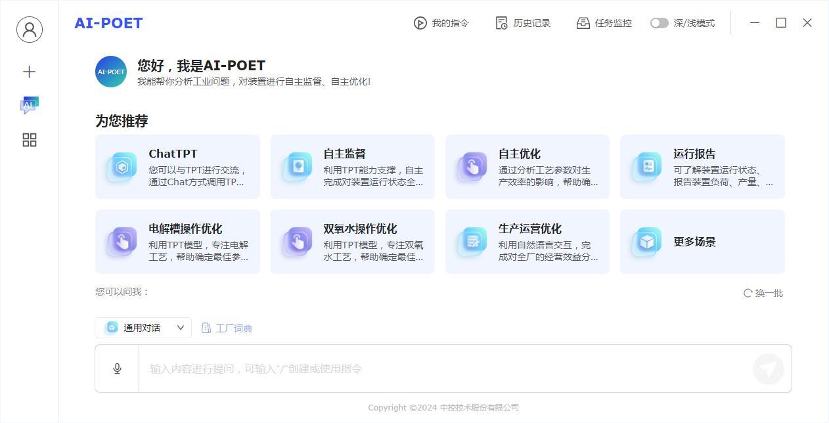Select the ChatTPT recommendation card
This screenshot has width=829, height=423.
tap(177, 167)
